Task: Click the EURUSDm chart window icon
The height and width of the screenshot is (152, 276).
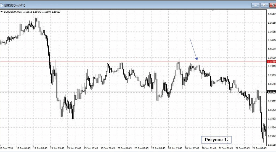Action: pos(1,5)
